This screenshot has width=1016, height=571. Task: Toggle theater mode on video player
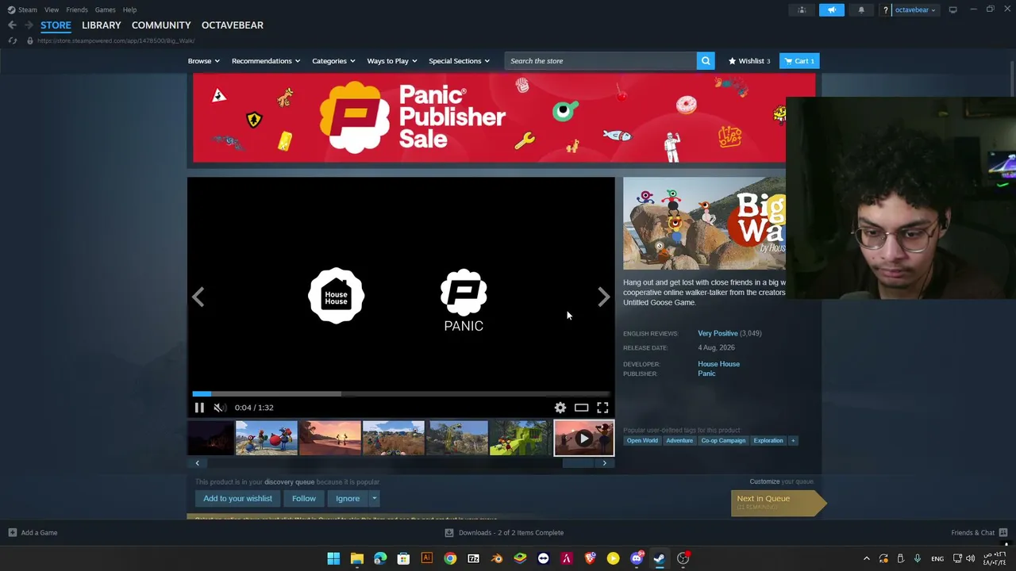point(581,408)
